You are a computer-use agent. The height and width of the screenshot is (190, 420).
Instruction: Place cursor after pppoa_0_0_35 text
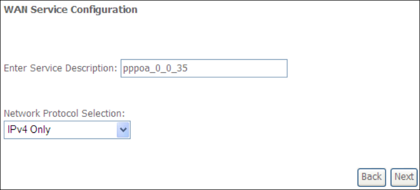[x=189, y=68]
